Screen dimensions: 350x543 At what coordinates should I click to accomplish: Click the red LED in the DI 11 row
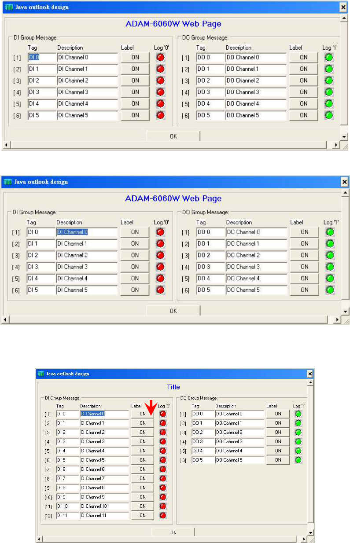163,515
